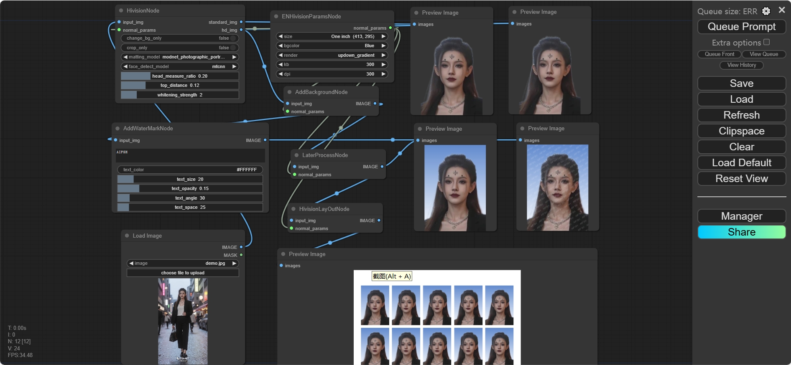This screenshot has height=365, width=791.
Task: Collapse the ENHivisionParamsNode title dot
Action: click(x=276, y=16)
